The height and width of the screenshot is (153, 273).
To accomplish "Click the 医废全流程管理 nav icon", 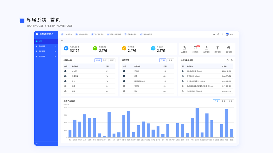I will pos(108,34).
